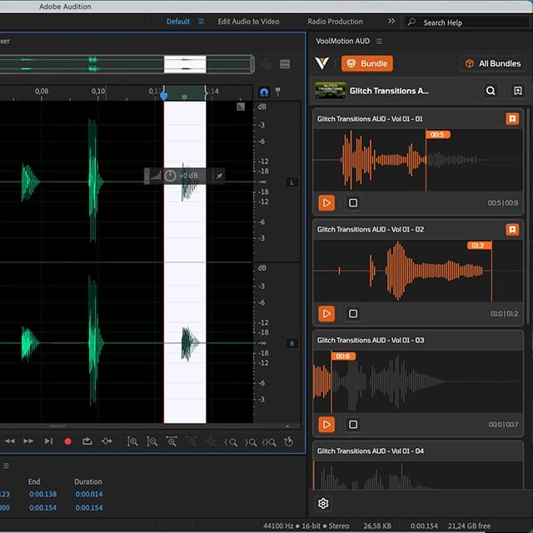Stop Glitch Transitions AUD Vol 01 - 01
Image resolution: width=533 pixels, height=533 pixels.
[x=353, y=203]
